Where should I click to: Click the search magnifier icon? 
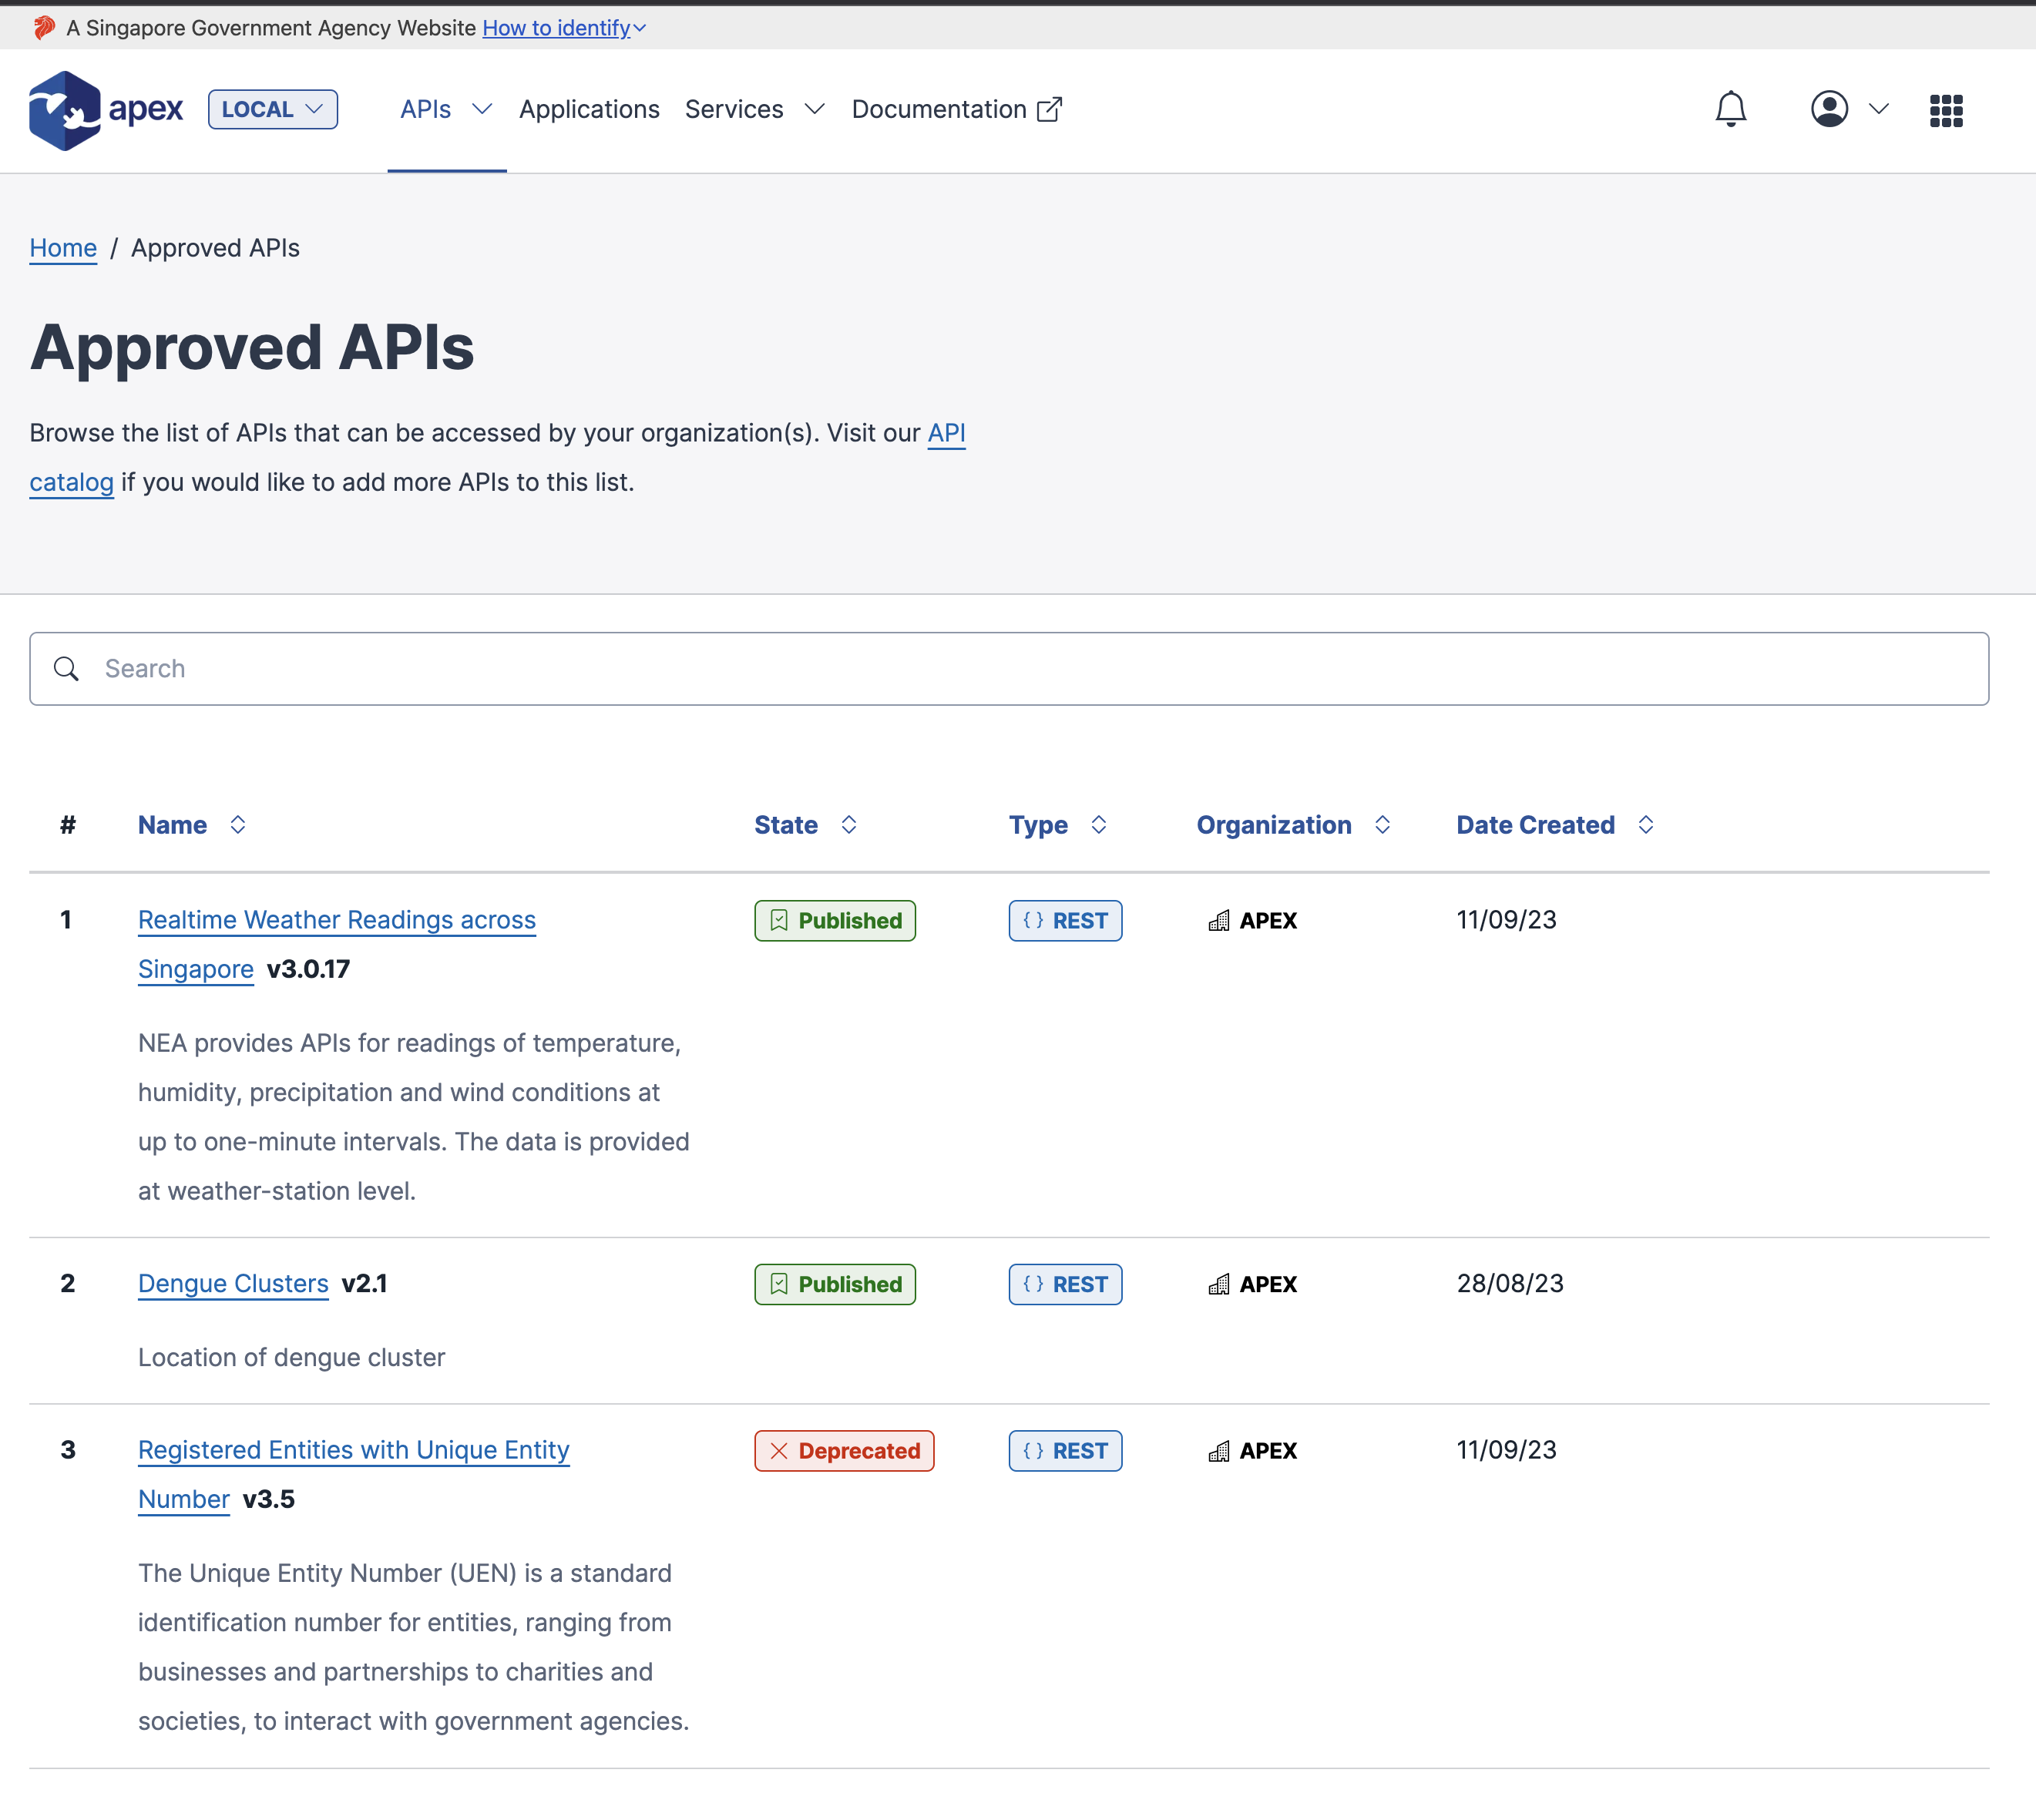[x=66, y=669]
